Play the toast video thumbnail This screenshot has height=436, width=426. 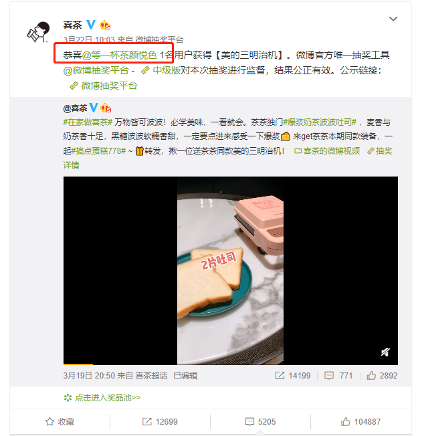click(x=231, y=271)
